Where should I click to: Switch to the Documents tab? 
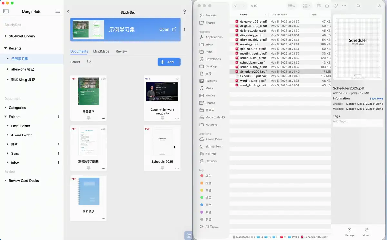pos(79,51)
